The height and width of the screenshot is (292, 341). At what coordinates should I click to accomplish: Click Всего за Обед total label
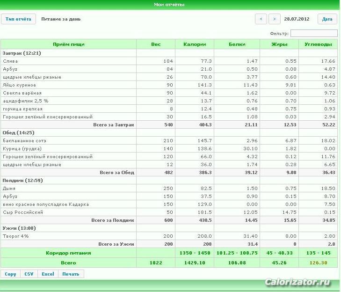117,173
